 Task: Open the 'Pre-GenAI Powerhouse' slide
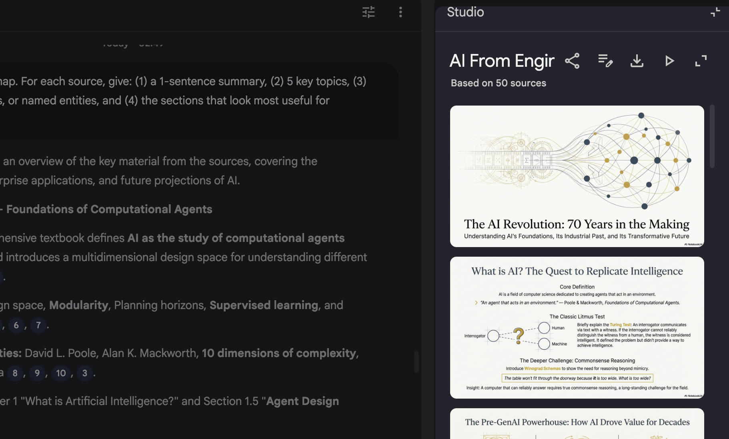(x=577, y=424)
